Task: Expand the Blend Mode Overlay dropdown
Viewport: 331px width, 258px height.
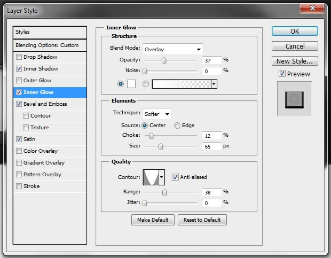Action: click(x=173, y=49)
